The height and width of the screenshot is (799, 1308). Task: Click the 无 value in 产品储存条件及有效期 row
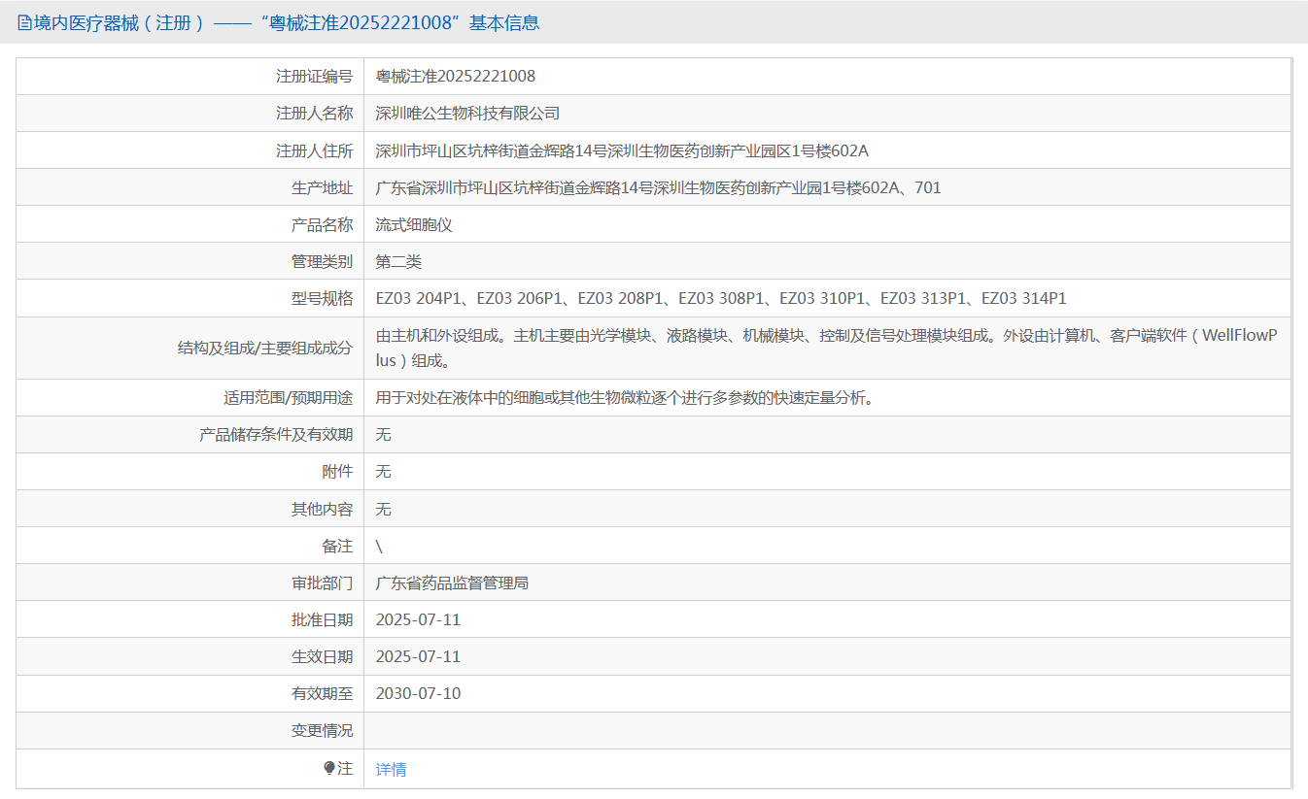(384, 434)
